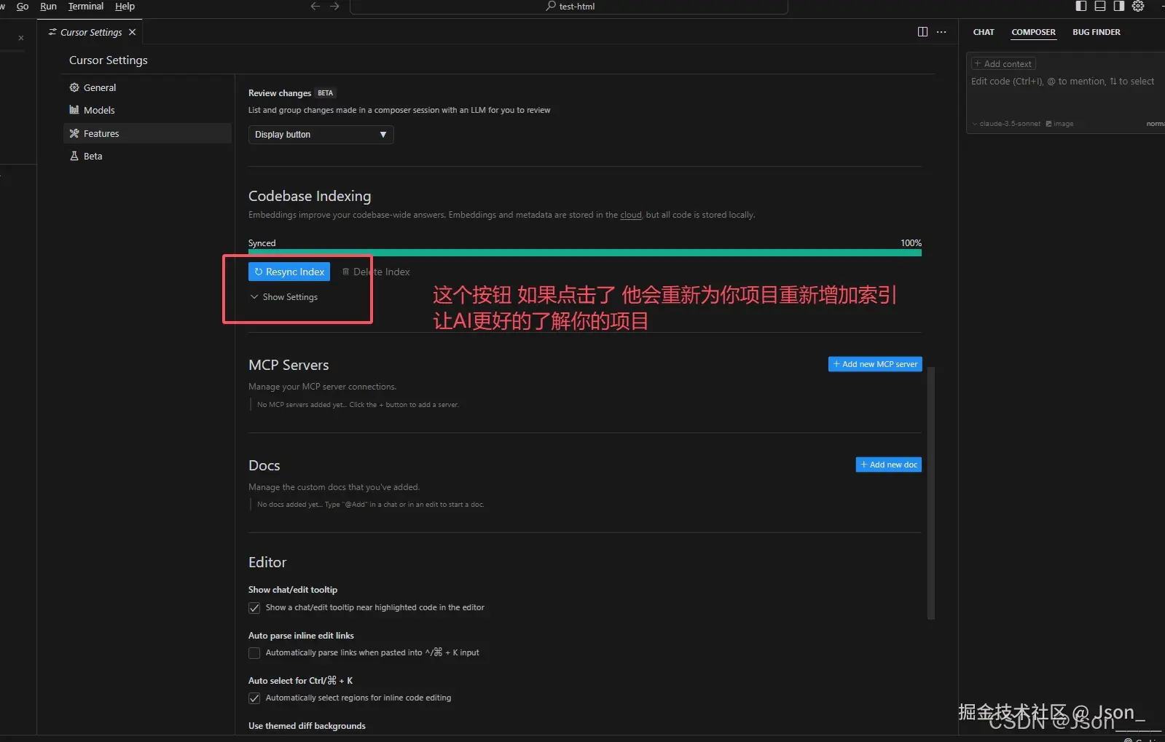Viewport: 1165px width, 742px height.
Task: Toggle the primary sidebar layout icon
Action: pos(1081,6)
